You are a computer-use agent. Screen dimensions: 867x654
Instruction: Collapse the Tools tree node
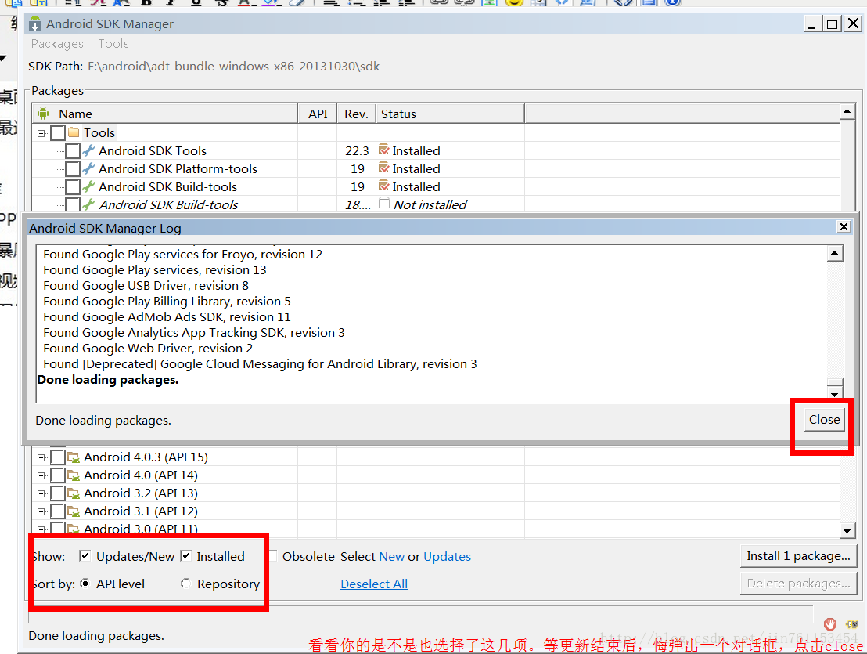pos(41,133)
